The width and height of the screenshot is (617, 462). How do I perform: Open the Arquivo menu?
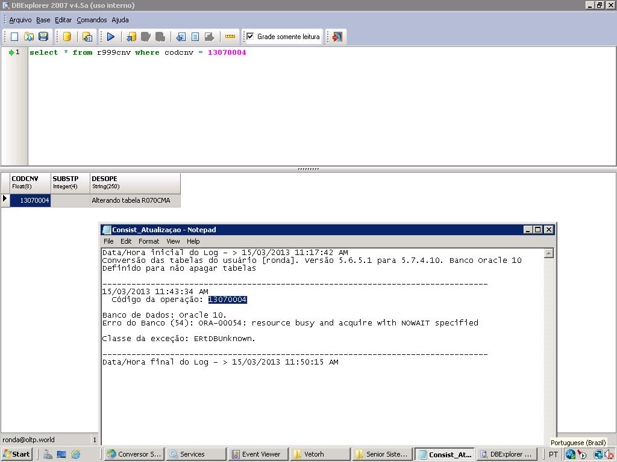tap(20, 20)
